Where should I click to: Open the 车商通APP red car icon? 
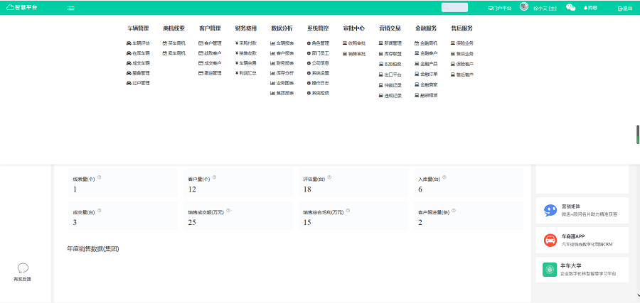coord(550,240)
